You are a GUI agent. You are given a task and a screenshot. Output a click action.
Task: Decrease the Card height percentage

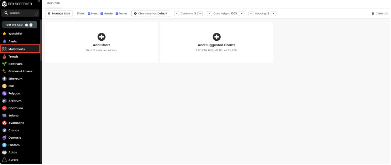pyautogui.click(x=210, y=13)
